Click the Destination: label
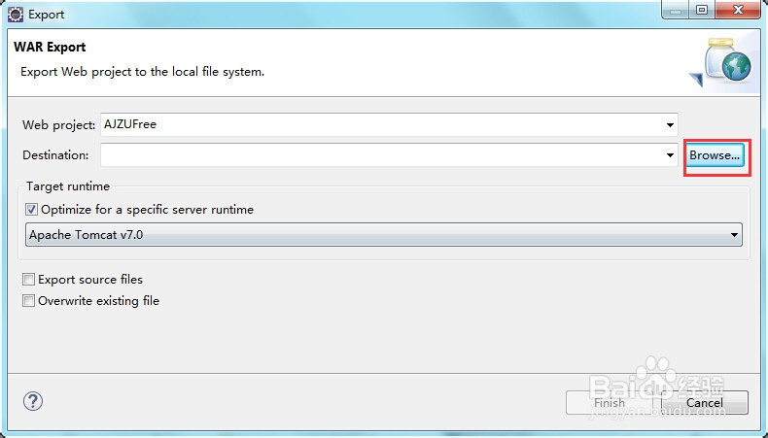The image size is (768, 438). (x=55, y=155)
